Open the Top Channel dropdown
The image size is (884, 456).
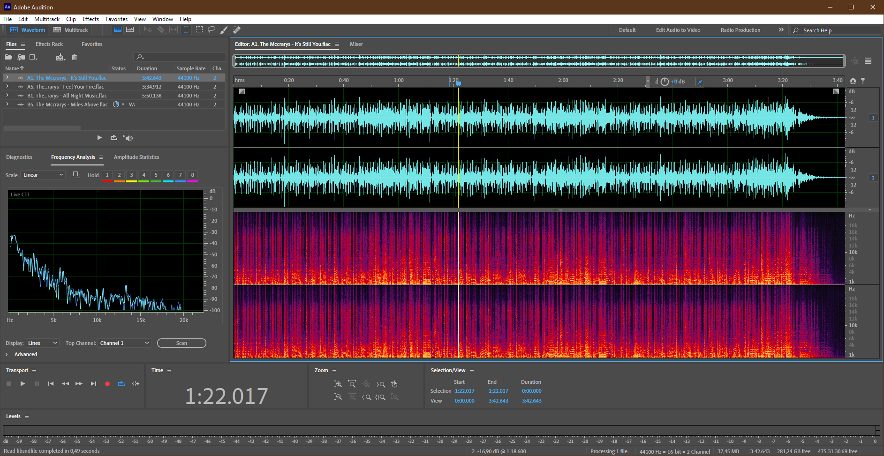tap(125, 343)
